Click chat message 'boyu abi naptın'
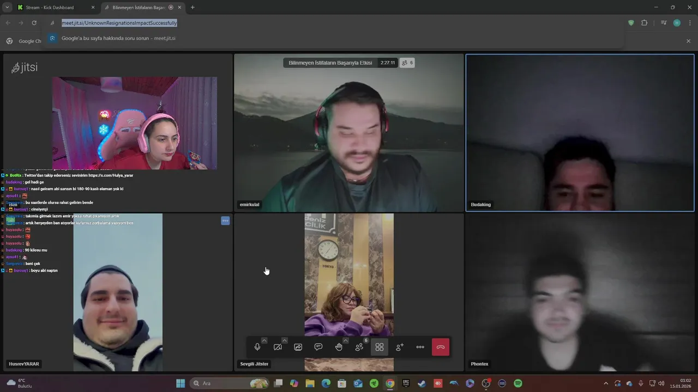The image size is (698, 392). tap(44, 271)
